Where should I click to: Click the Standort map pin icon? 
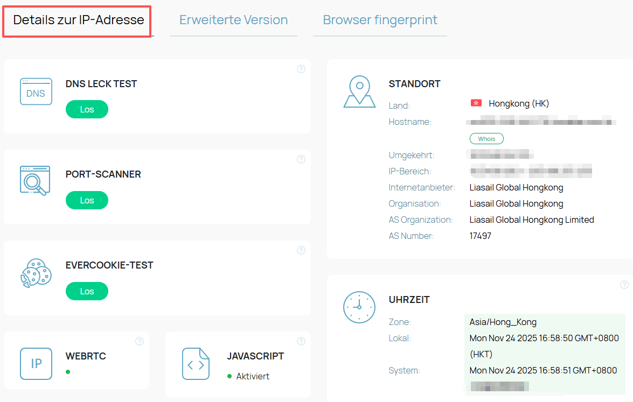(x=359, y=91)
